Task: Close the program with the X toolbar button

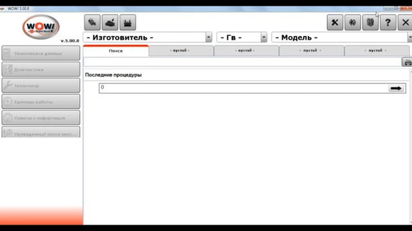Action: tap(405, 22)
